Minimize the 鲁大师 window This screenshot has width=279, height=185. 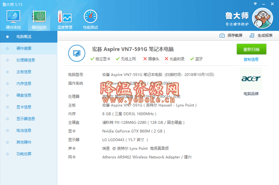point(264,4)
